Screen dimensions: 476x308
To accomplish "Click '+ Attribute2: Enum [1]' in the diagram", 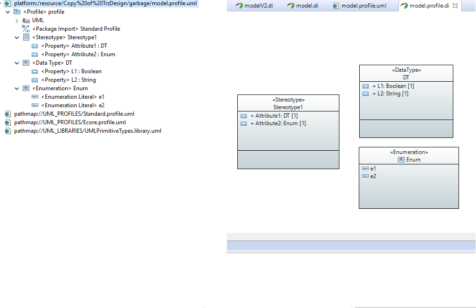I will point(278,123).
